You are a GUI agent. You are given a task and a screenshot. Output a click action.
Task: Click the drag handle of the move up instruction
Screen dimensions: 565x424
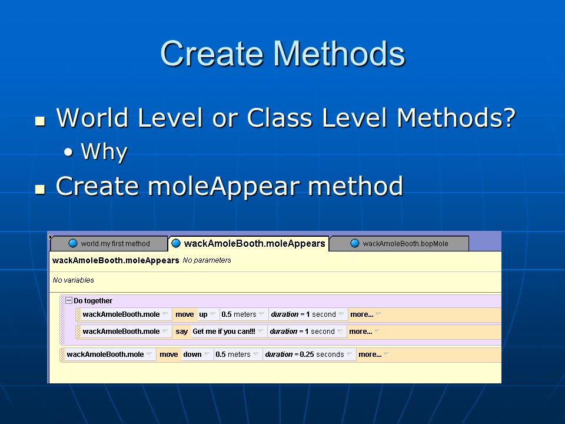click(x=78, y=314)
